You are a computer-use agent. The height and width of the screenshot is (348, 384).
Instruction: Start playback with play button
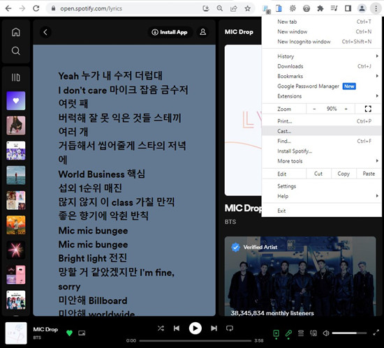tap(195, 328)
